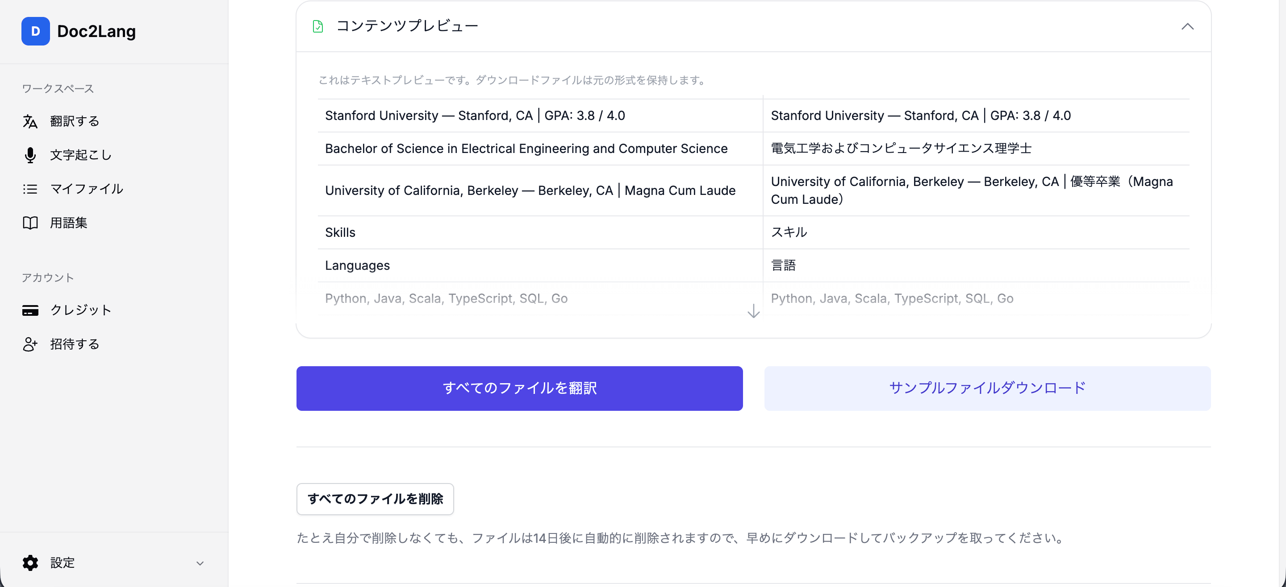
Task: Click the list icon beside マイファイル
Action: (x=30, y=189)
